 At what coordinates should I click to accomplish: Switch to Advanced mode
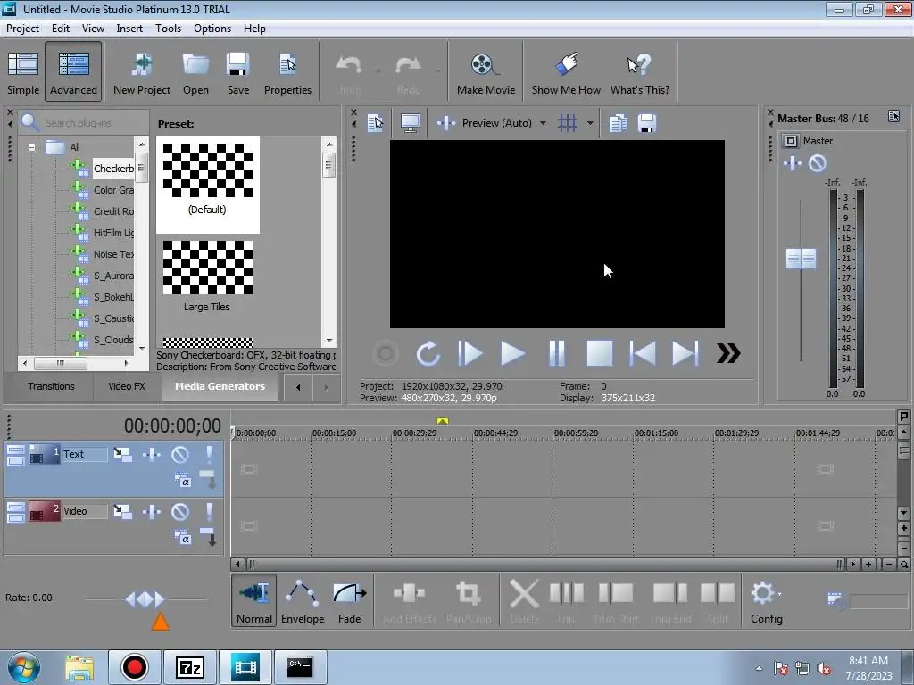click(x=73, y=73)
